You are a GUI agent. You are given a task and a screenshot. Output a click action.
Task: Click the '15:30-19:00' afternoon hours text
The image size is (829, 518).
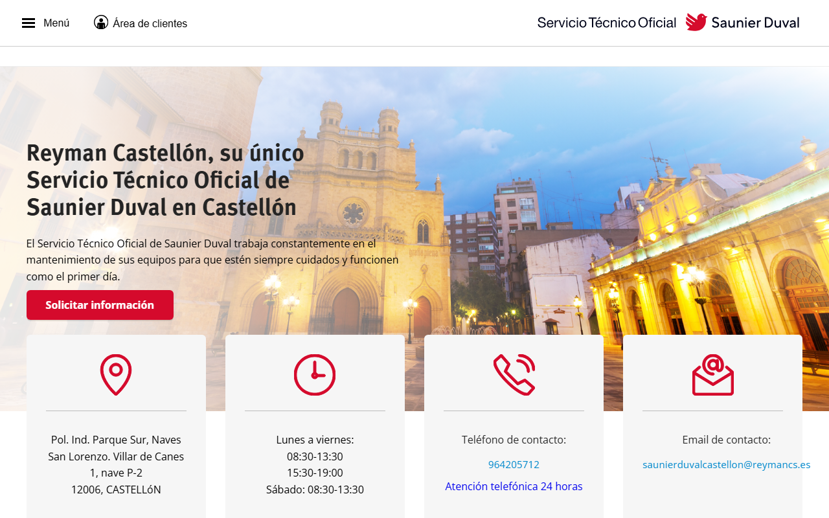(x=315, y=473)
